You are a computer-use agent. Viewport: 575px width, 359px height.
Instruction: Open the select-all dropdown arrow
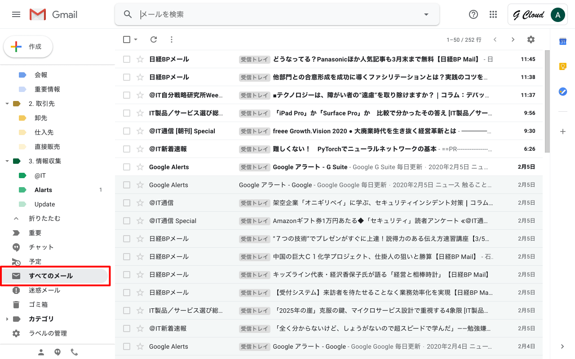click(136, 39)
